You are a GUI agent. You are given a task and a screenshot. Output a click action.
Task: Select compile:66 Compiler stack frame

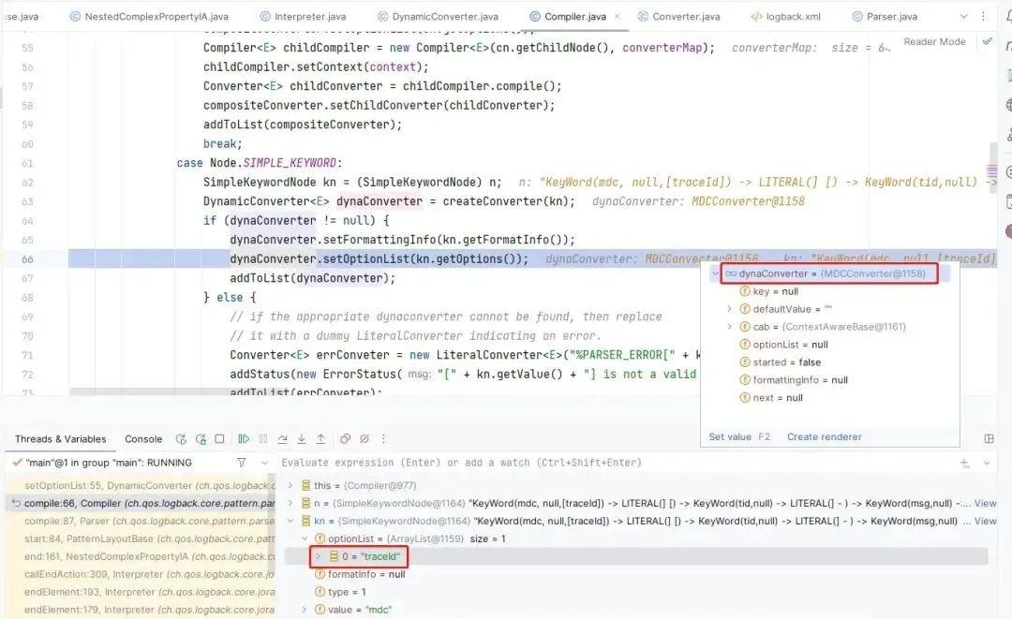click(141, 503)
